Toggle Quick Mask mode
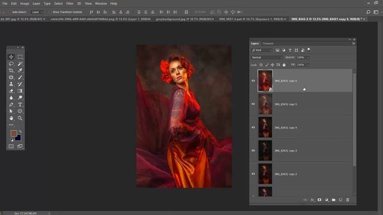The height and width of the screenshot is (215, 383). point(11,146)
